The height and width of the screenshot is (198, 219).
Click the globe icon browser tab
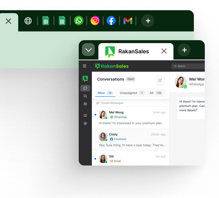[28, 21]
